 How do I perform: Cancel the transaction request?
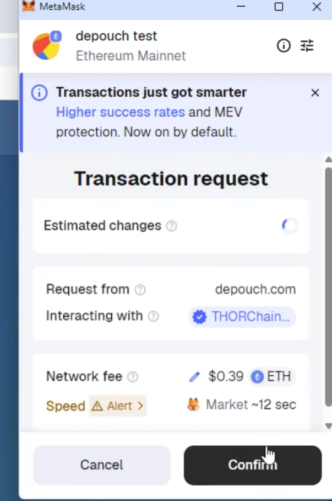[x=101, y=465]
